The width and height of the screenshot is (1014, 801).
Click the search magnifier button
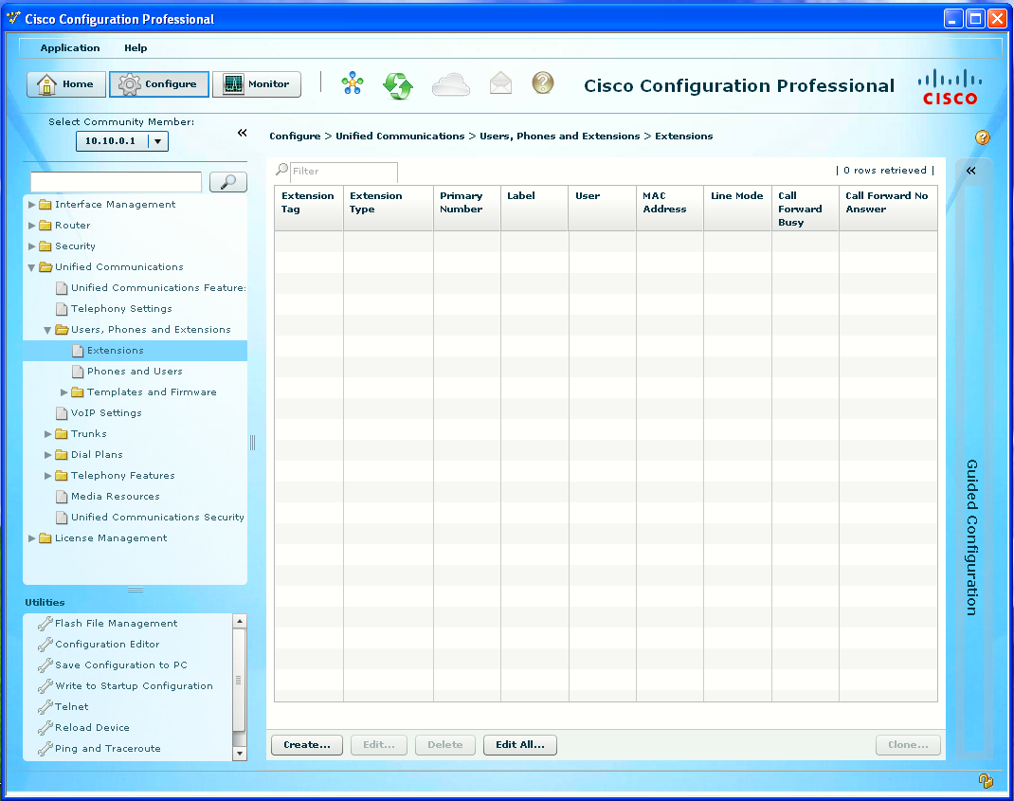click(228, 182)
